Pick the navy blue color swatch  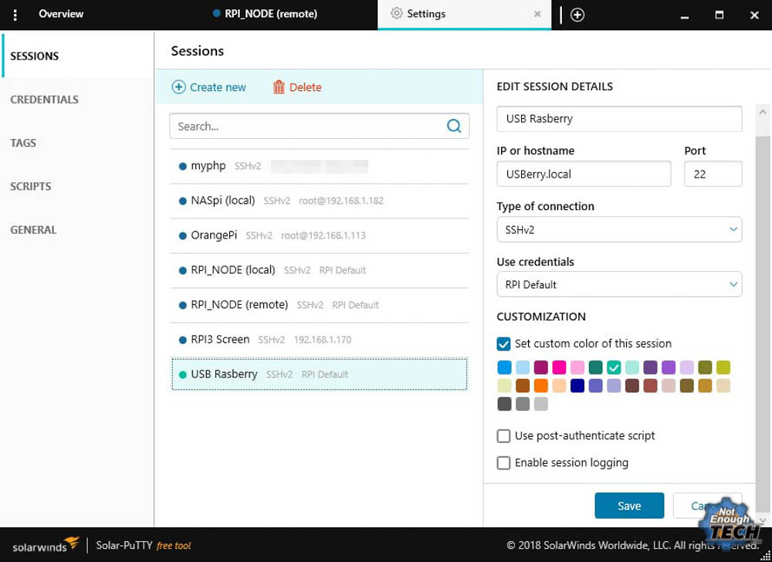point(577,386)
